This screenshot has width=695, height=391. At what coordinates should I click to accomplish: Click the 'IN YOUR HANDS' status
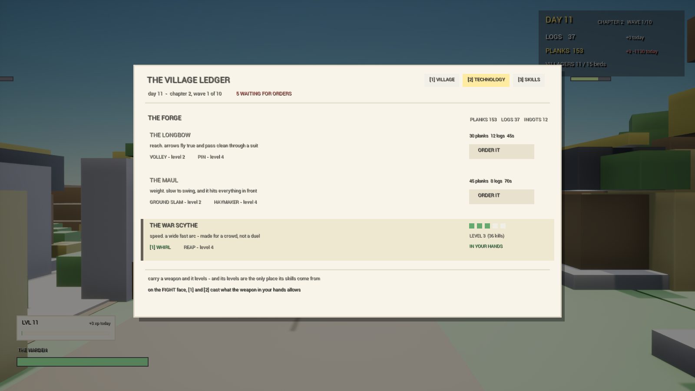(x=486, y=246)
